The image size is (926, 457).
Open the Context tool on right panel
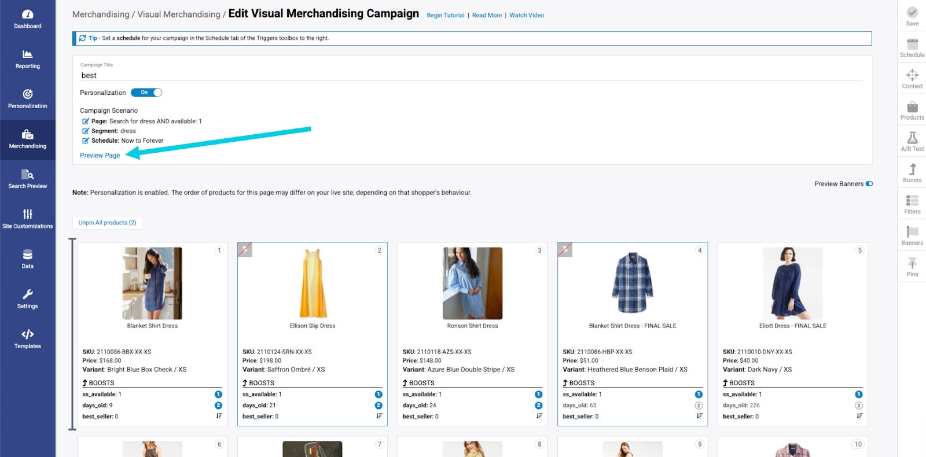click(x=912, y=79)
